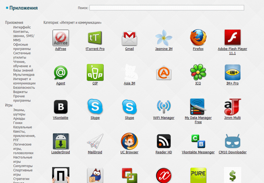Select the Казуальные games category
This screenshot has height=183, width=264.
click(23, 127)
